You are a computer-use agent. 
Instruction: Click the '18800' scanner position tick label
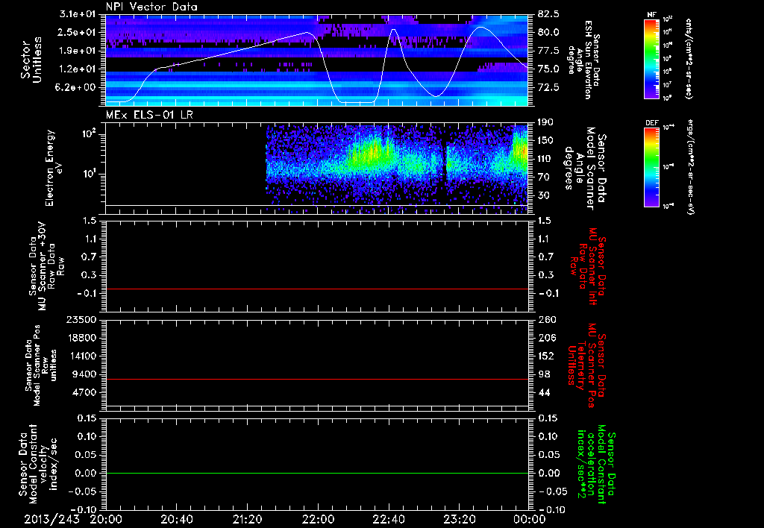(x=81, y=338)
